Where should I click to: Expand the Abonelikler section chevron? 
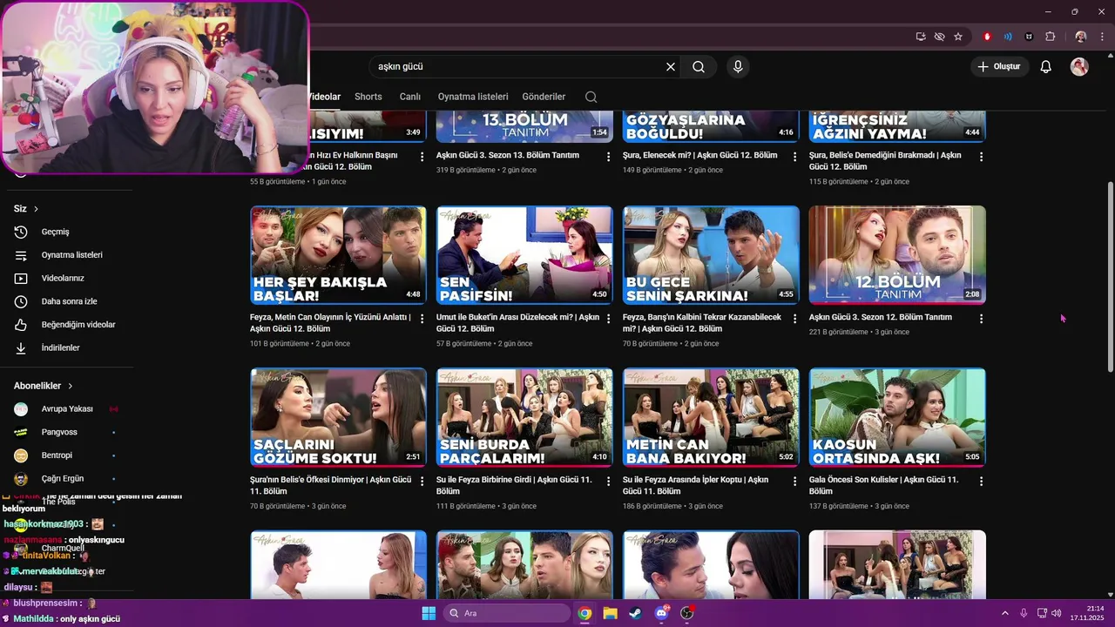click(71, 386)
